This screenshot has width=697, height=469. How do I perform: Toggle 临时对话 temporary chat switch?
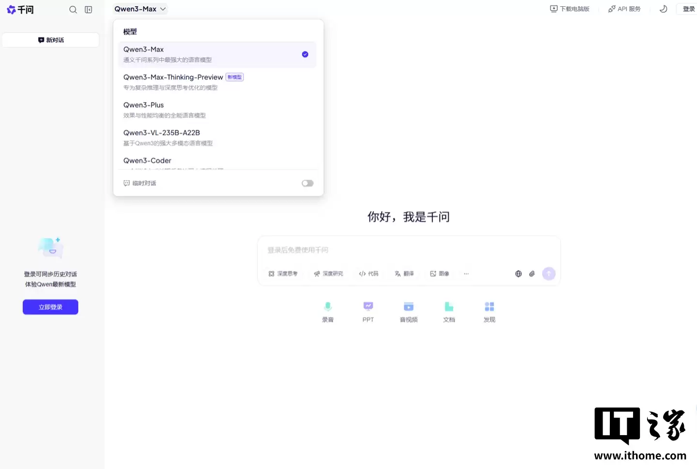click(x=307, y=183)
